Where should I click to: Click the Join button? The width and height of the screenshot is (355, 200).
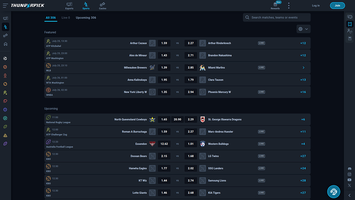point(337,5)
